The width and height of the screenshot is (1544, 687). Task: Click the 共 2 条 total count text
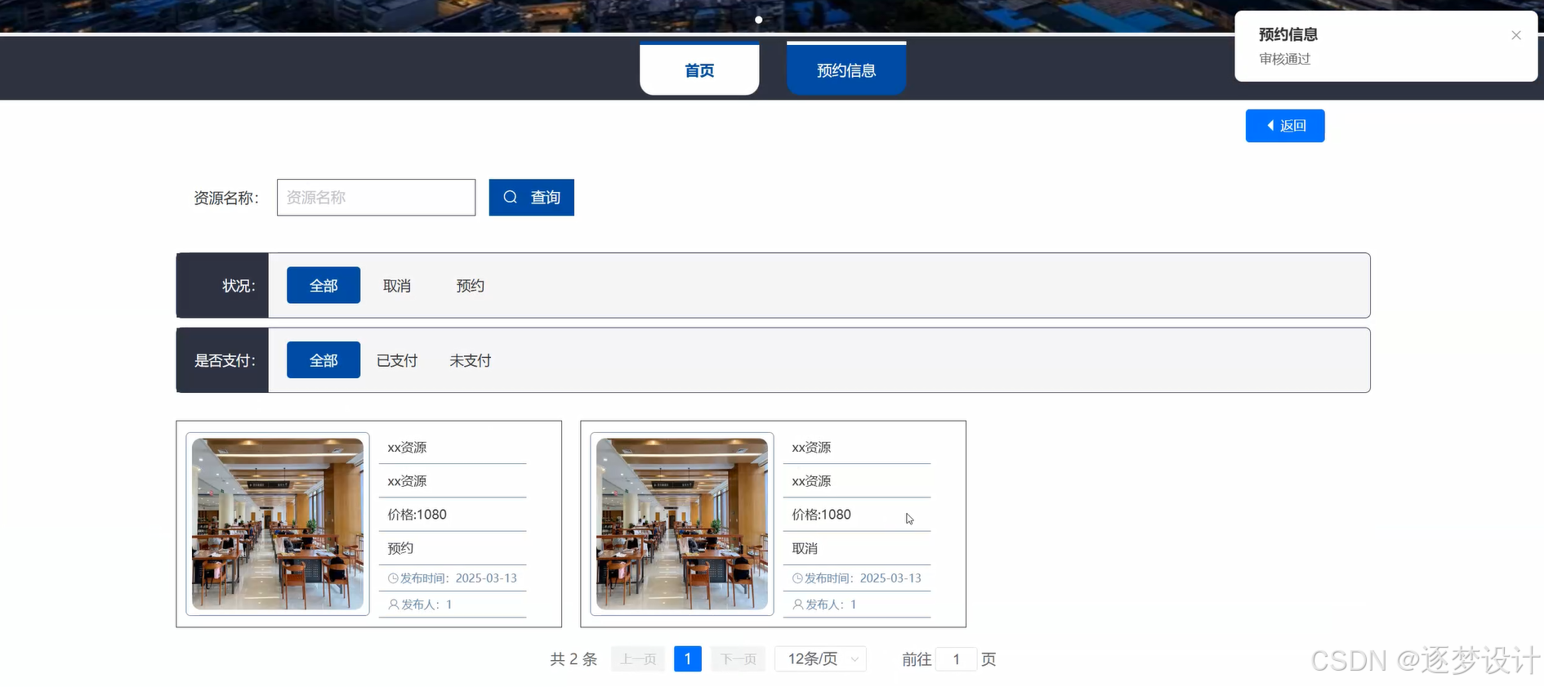pyautogui.click(x=573, y=659)
